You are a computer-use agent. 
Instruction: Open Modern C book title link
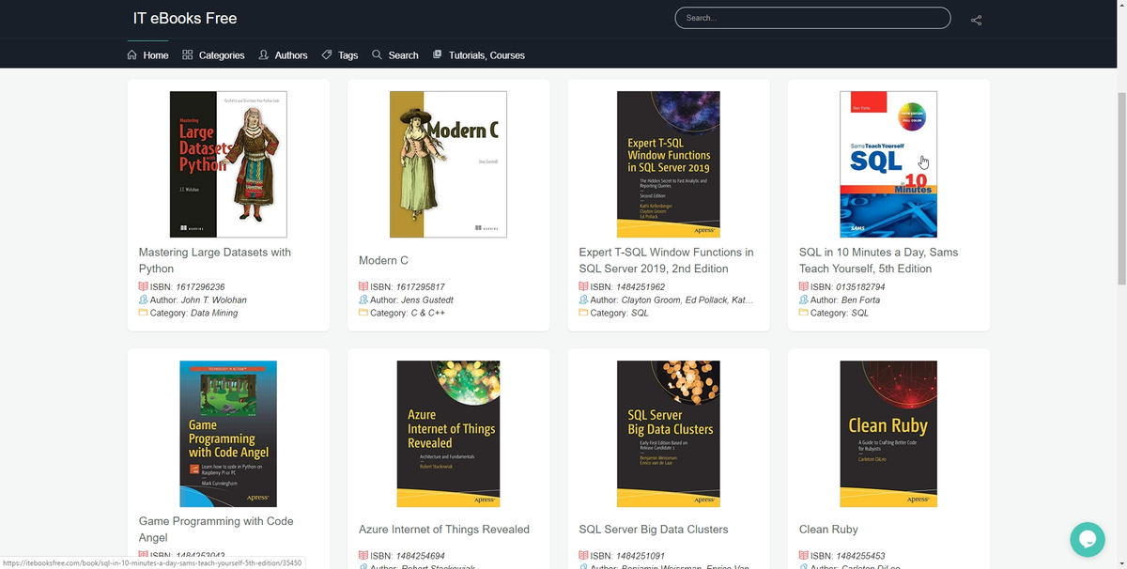[383, 260]
